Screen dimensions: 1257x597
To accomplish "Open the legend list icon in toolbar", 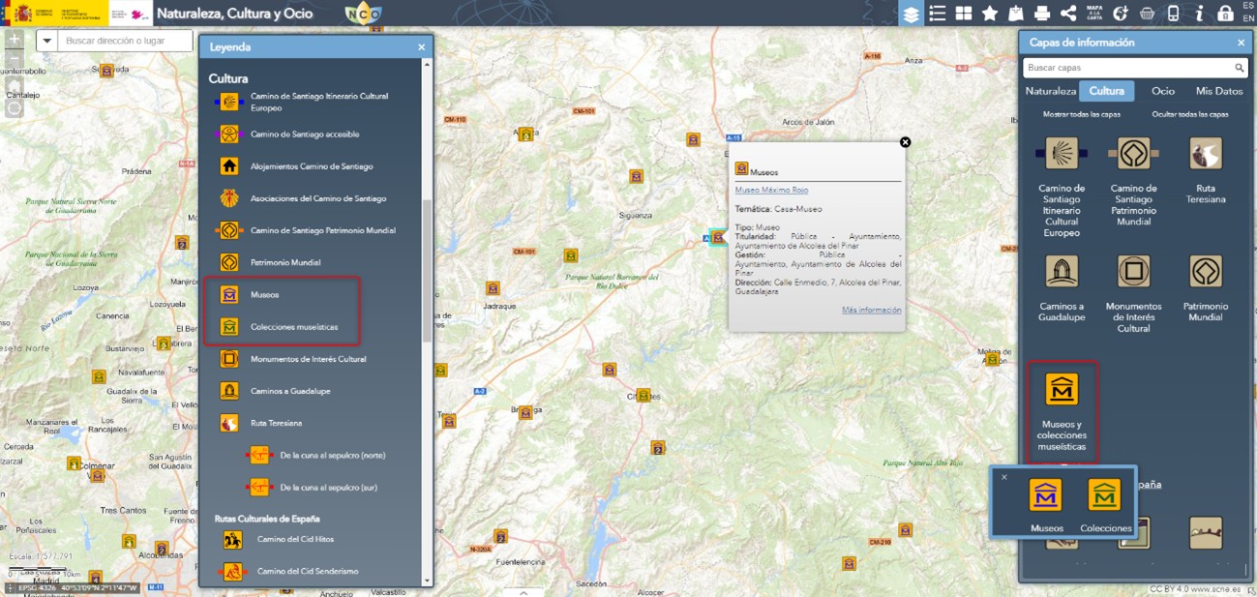I will click(937, 14).
